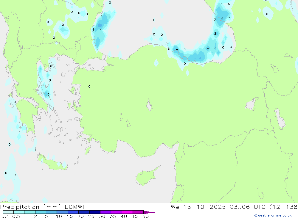Click the island of Crete on the map

(x=52, y=163)
